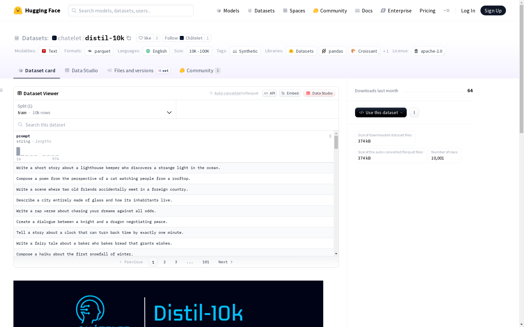Go to page 2 of the dataset viewer

(x=164, y=262)
